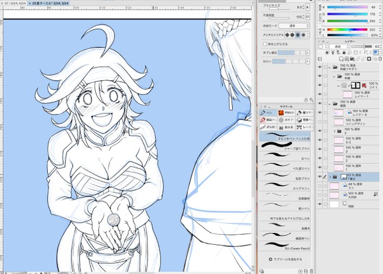Viewport: 383px width, 274px height.
Task: Click clip to layer below icon
Action: (327, 52)
